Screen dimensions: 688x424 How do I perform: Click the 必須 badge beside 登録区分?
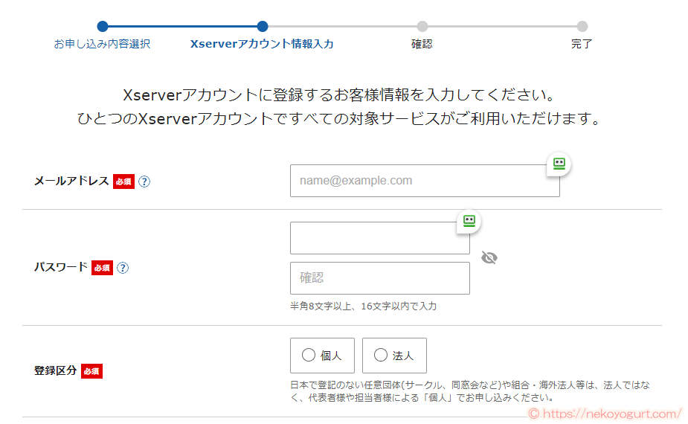point(91,371)
